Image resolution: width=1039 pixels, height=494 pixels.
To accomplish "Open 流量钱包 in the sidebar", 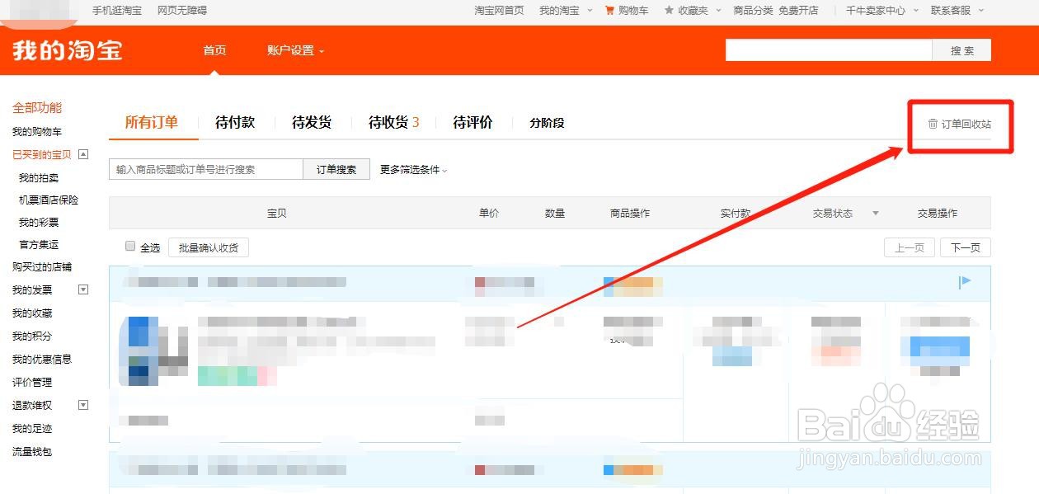I will (x=31, y=452).
